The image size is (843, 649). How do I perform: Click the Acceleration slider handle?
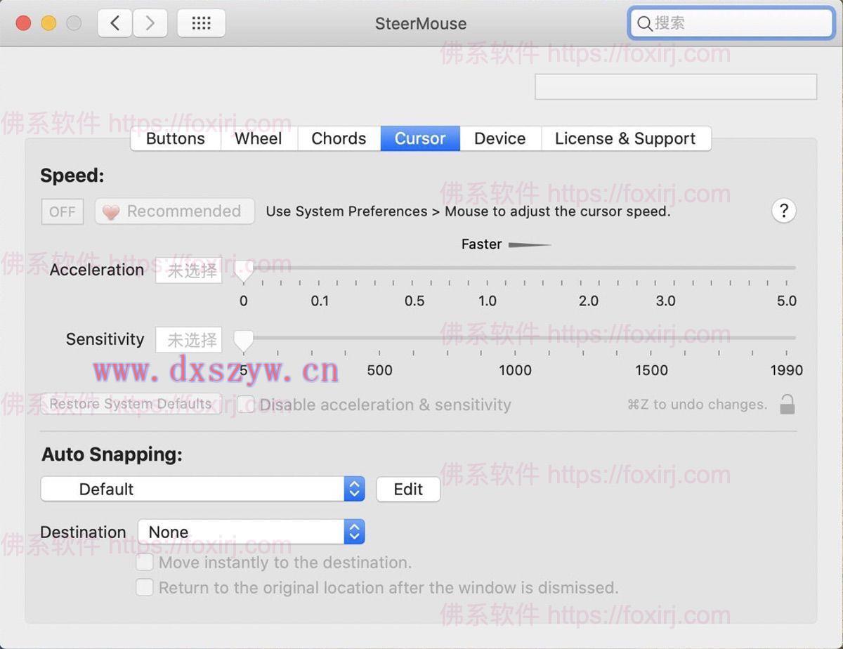click(x=244, y=271)
